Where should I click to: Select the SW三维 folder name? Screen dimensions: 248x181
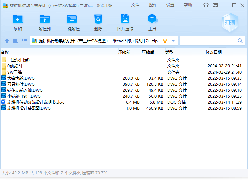(x=14, y=72)
